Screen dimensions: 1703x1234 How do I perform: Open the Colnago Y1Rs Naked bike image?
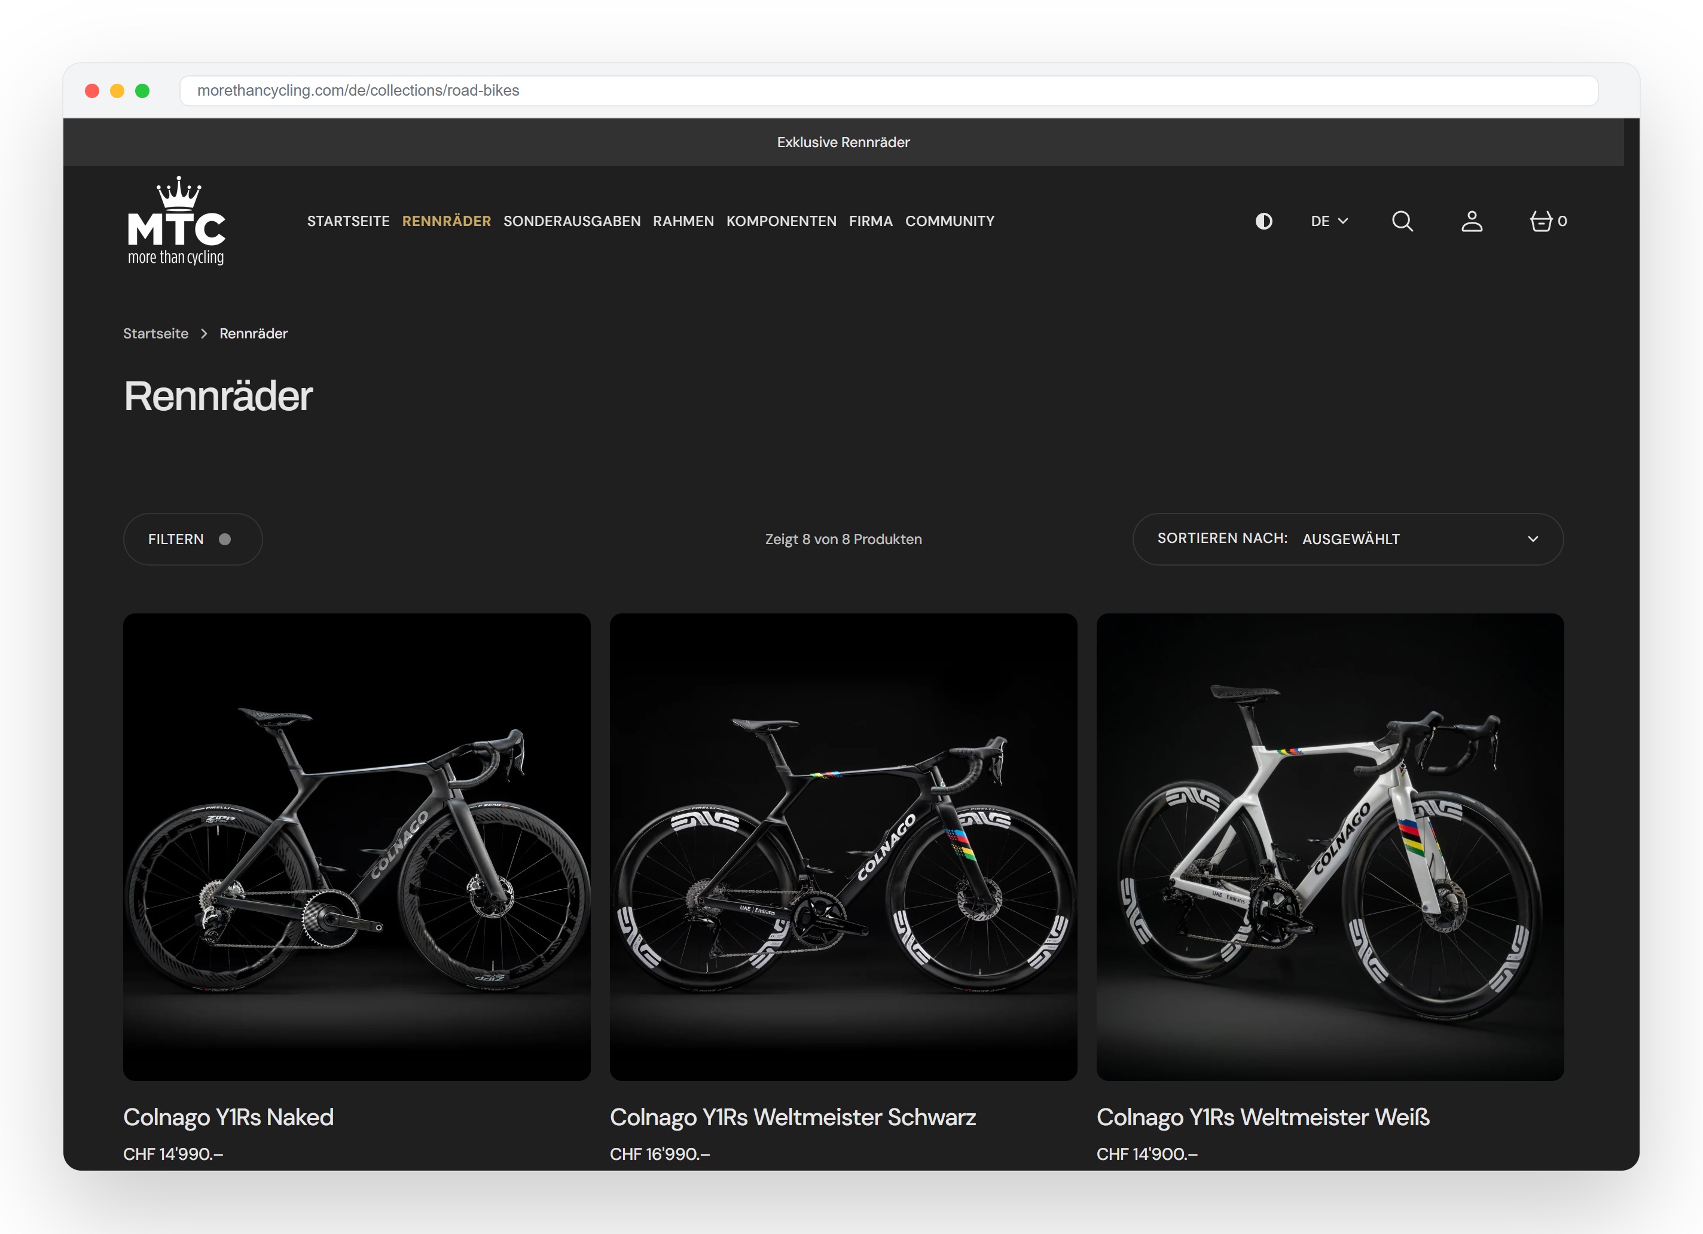tap(356, 847)
